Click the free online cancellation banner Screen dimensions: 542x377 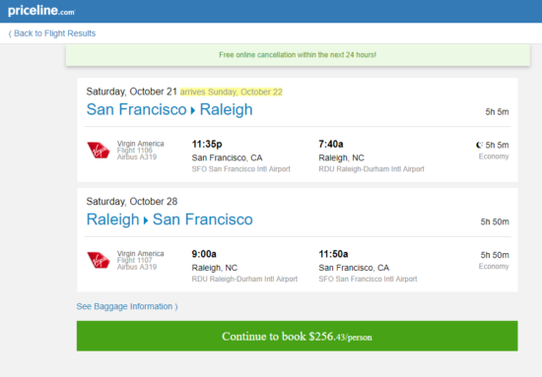click(298, 55)
